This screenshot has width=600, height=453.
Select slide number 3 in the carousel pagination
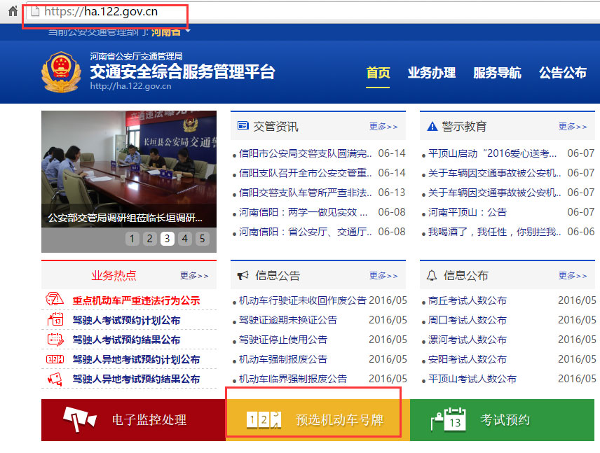tap(167, 239)
